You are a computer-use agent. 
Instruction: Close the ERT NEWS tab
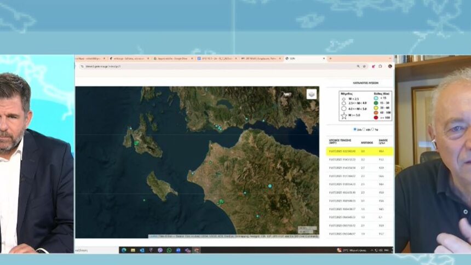tap(280, 59)
